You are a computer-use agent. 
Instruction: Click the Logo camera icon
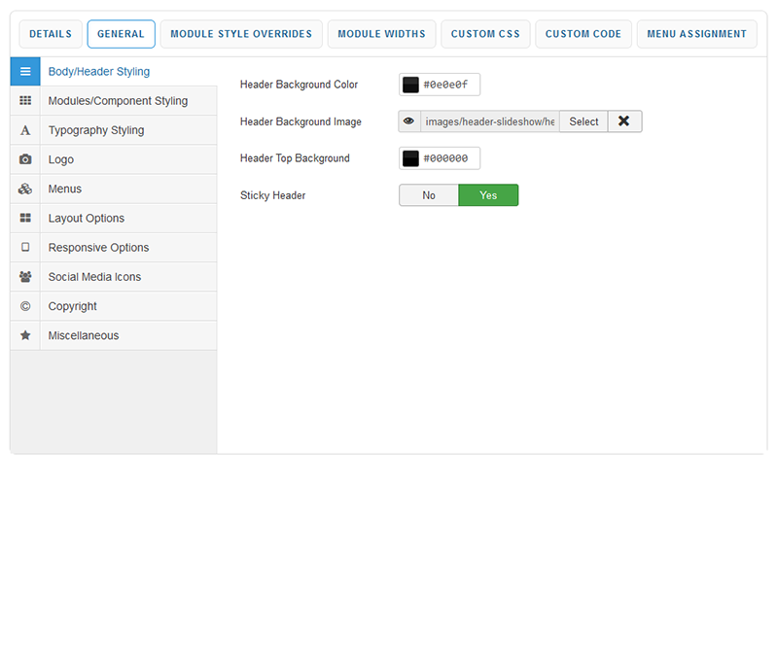pyautogui.click(x=25, y=159)
